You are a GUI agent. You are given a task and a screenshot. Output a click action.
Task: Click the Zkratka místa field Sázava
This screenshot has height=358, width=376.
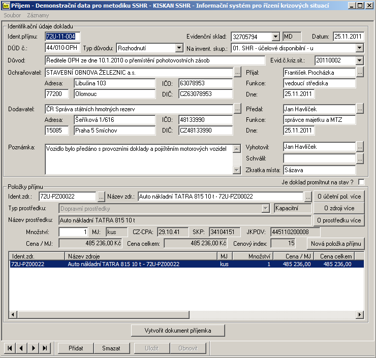click(320, 170)
